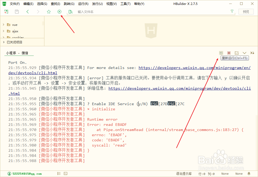The width and height of the screenshot is (258, 177).
Task: Click the 行:0 列:0 position indicator
Action: coord(207,174)
